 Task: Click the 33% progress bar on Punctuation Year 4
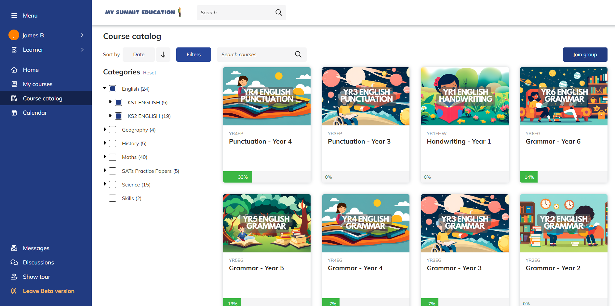(237, 177)
